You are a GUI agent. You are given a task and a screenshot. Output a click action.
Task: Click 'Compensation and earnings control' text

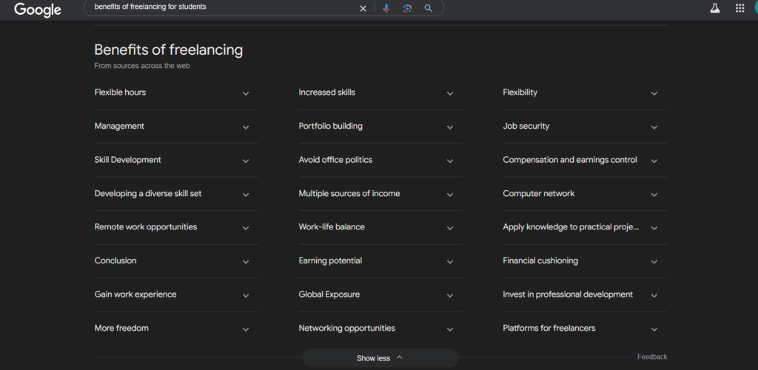click(570, 160)
